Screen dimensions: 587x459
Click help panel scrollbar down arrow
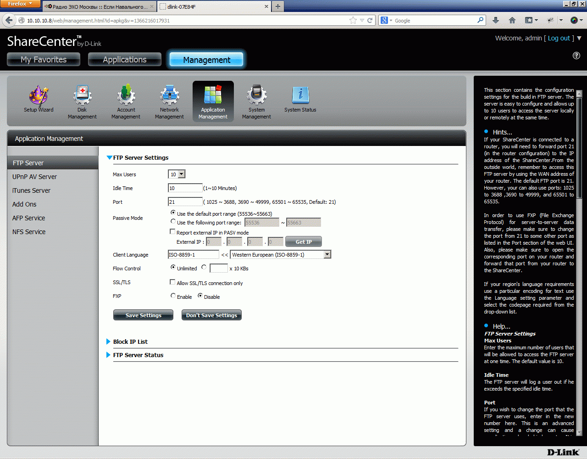tap(579, 432)
